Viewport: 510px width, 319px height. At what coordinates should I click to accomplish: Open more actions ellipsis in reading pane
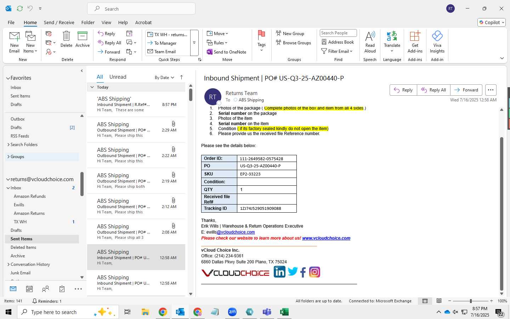tap(491, 90)
